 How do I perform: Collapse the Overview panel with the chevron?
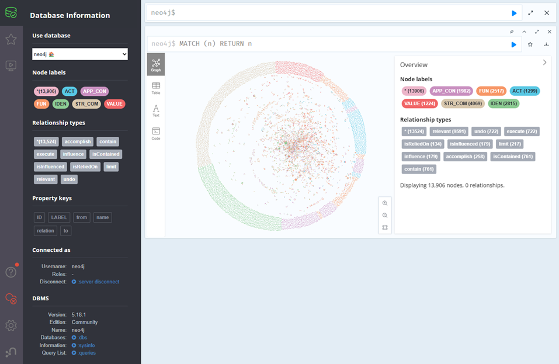tap(544, 63)
